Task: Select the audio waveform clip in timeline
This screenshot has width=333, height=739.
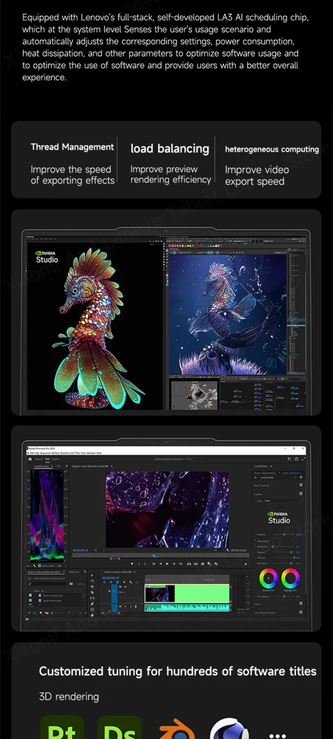Action: 187,607
